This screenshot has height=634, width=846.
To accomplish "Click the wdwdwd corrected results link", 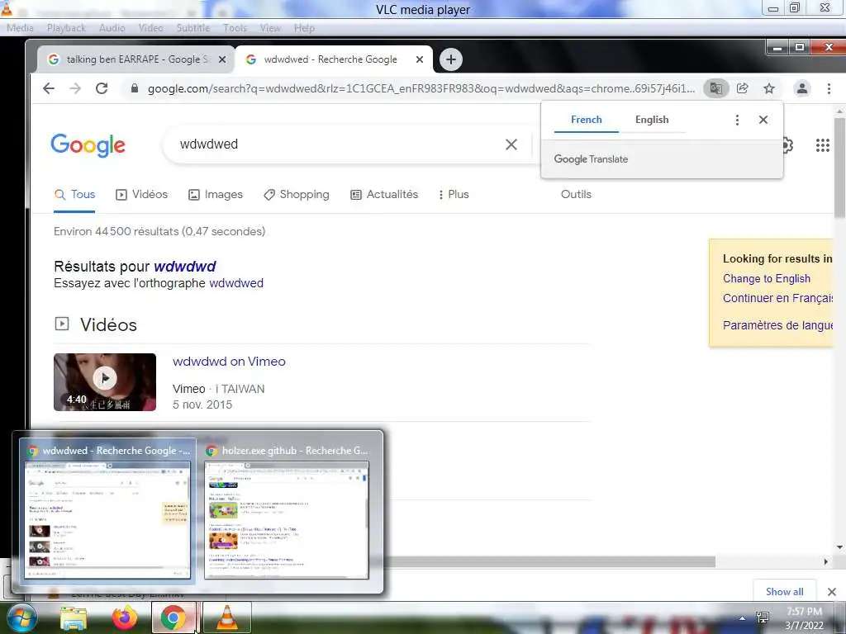I will point(184,267).
